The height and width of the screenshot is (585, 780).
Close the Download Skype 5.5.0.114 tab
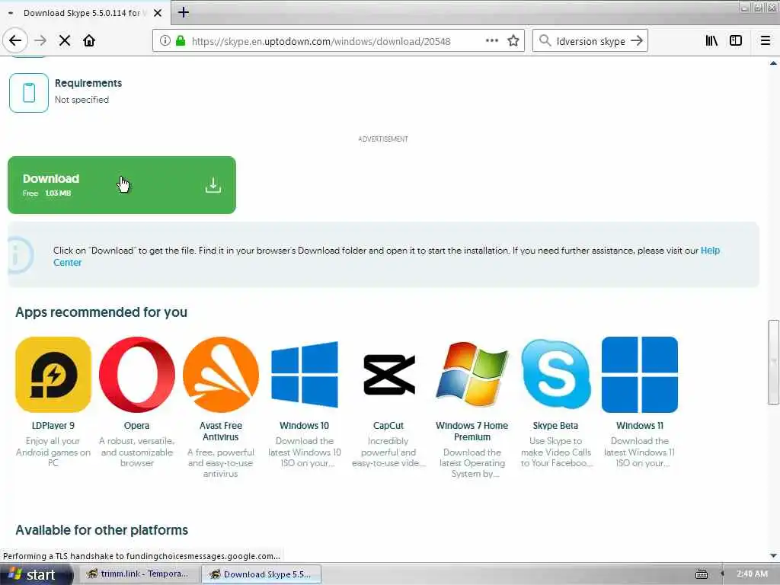[158, 13]
